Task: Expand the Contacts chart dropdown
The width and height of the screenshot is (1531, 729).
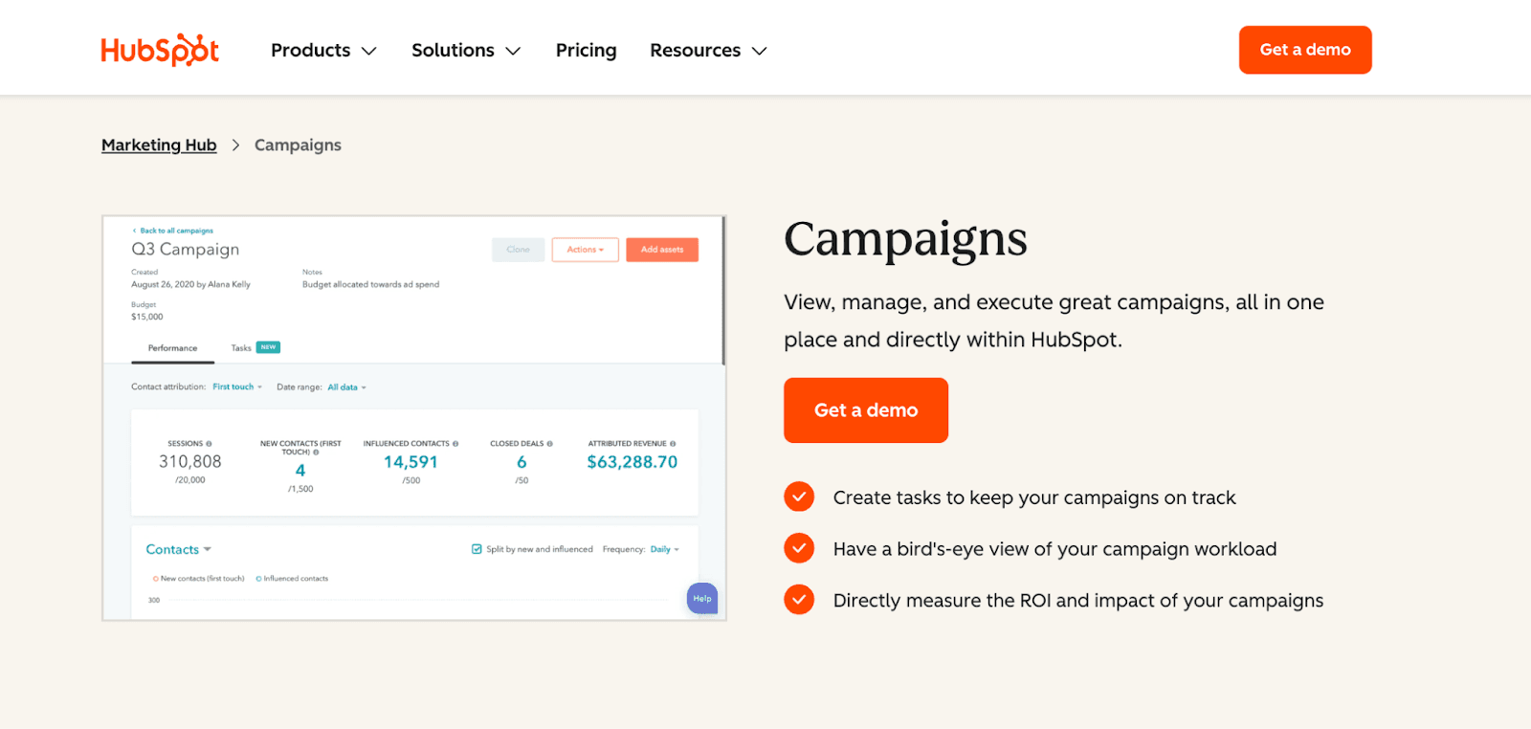Action: [178, 549]
